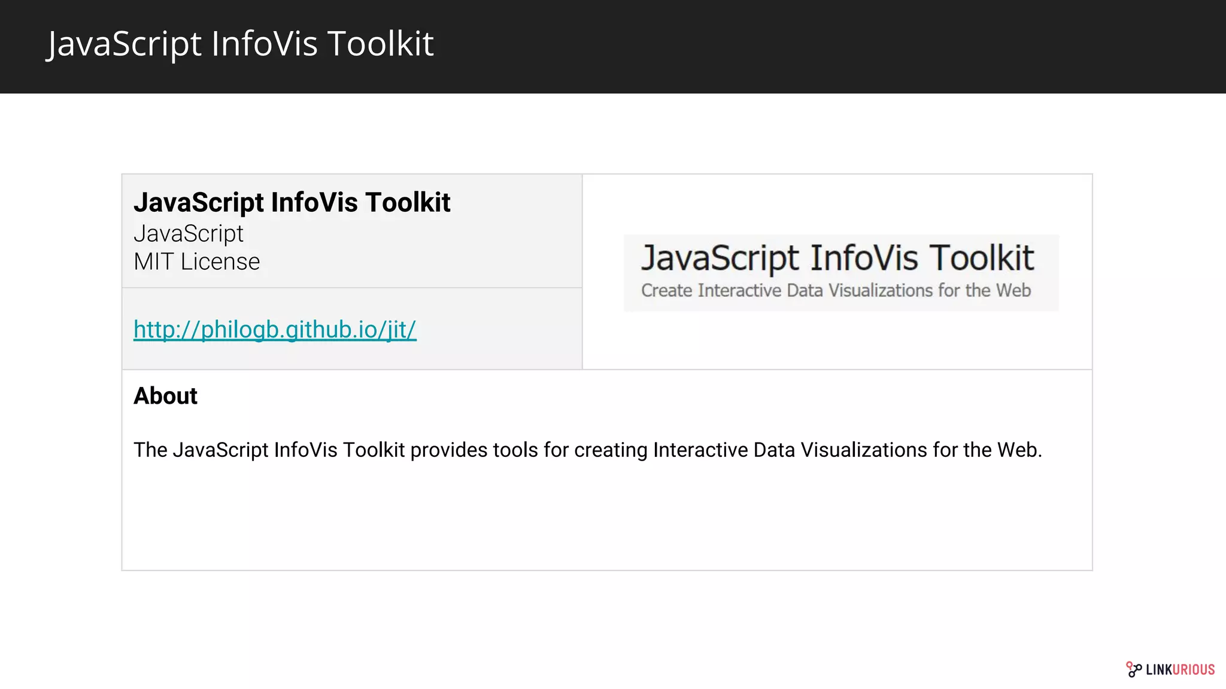Click banner tagline 'Create Interactive Data Visualizations'
Screen dimensions: 1226x689
click(x=836, y=291)
